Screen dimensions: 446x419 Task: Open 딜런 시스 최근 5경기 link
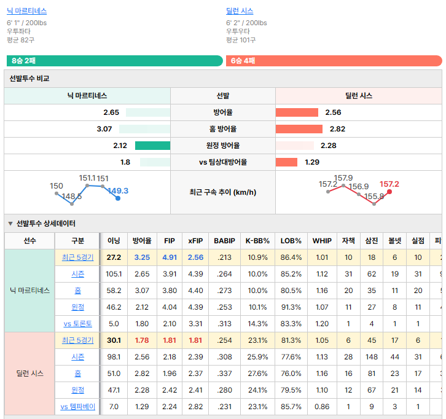click(x=77, y=340)
